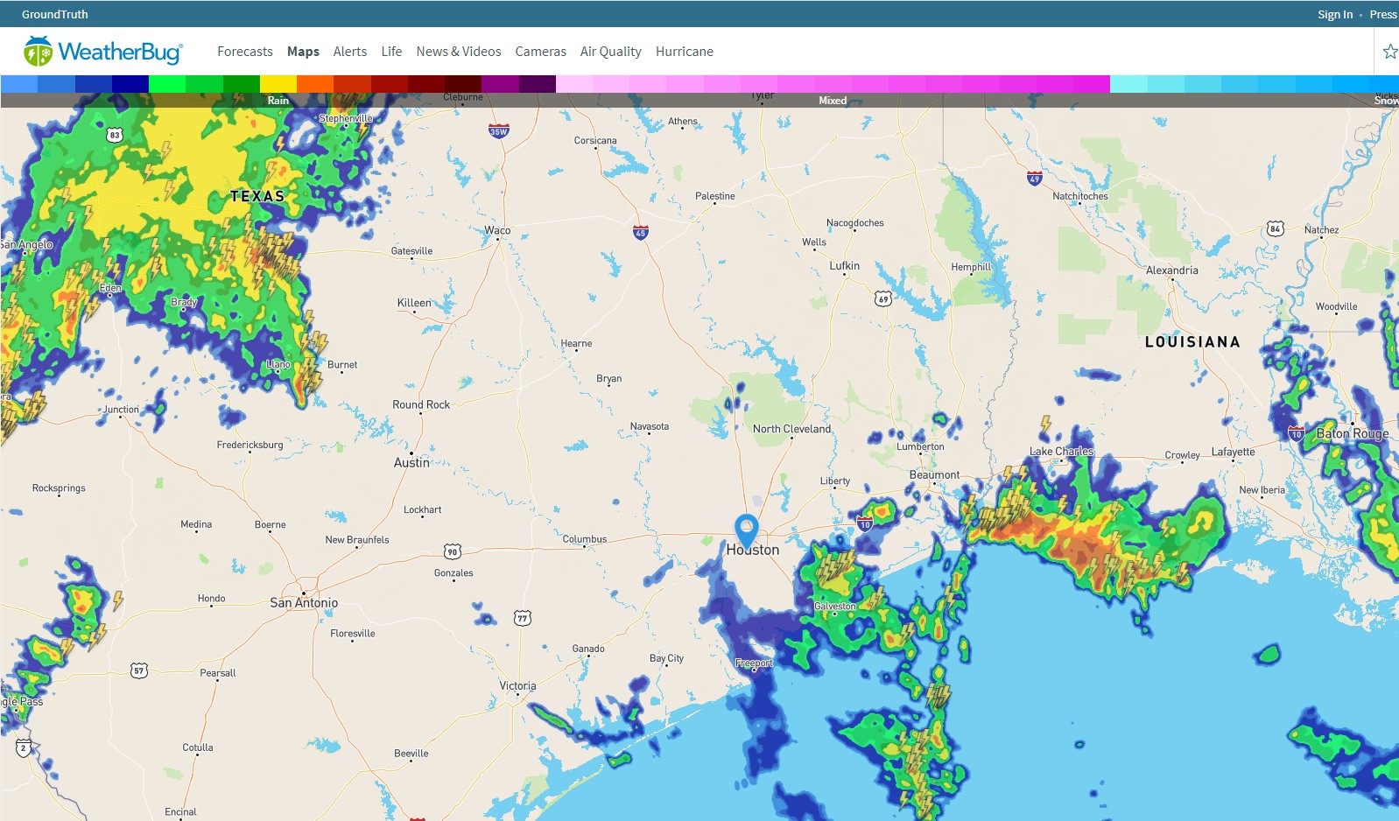Click the WeatherBug logo
Screen dimensions: 1399x821
pyautogui.click(x=103, y=52)
